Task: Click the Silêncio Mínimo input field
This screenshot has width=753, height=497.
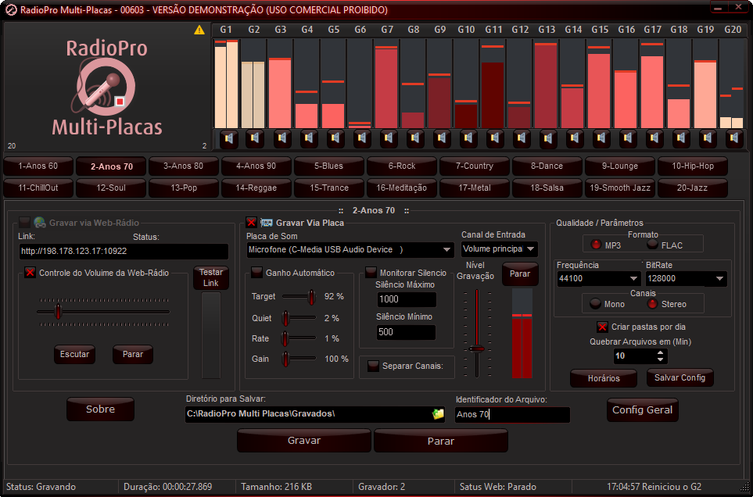Action: tap(407, 332)
